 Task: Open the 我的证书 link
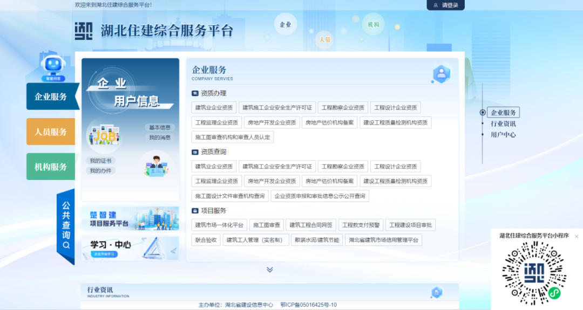pos(100,161)
